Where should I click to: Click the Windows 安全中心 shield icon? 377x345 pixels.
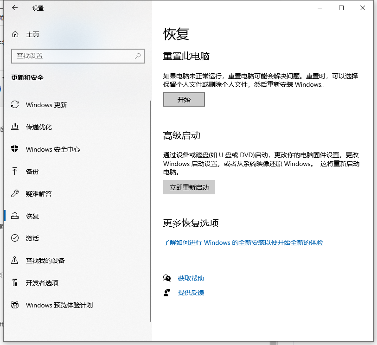point(15,149)
